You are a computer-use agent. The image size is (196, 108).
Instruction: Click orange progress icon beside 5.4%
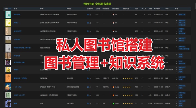click(113, 95)
